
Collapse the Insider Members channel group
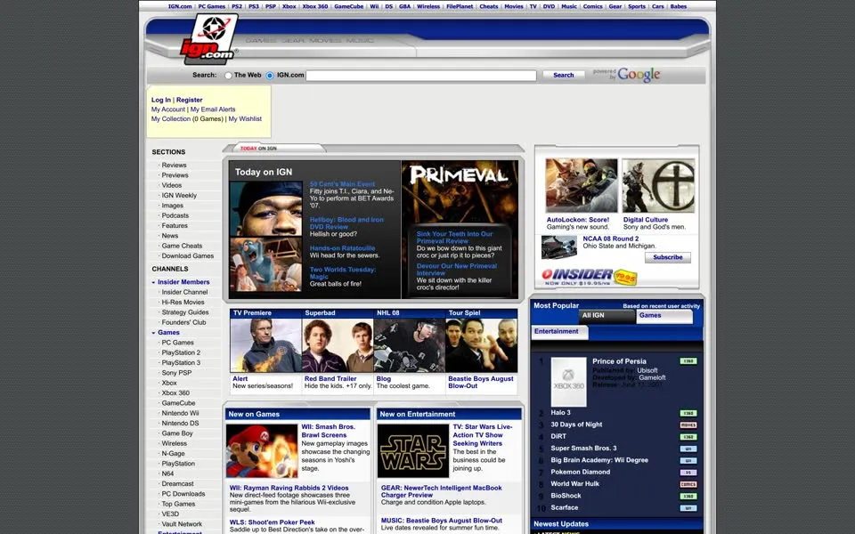point(154,282)
